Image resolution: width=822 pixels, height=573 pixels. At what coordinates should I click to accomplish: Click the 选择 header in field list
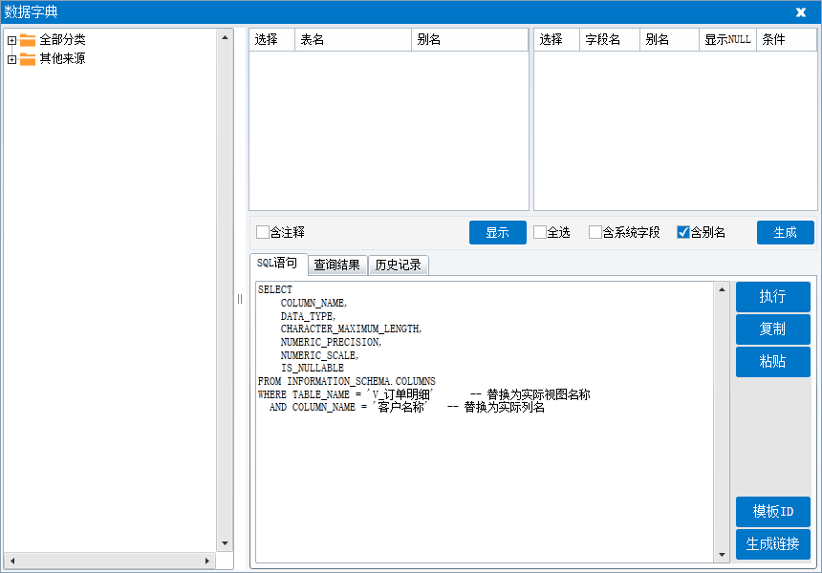pos(556,40)
